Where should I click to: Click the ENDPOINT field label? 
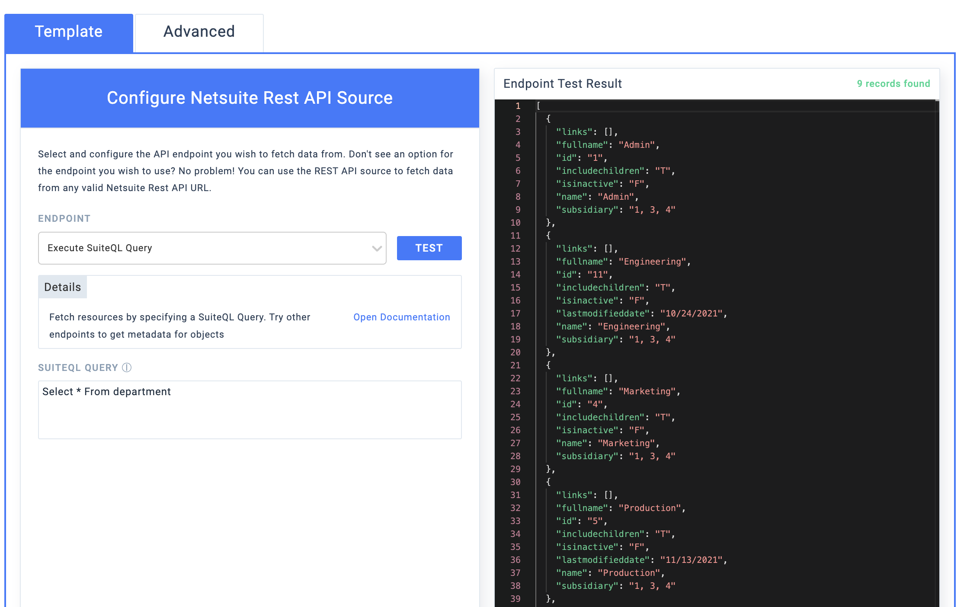tap(64, 219)
